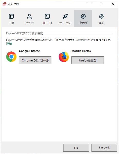Dismiss dialog with キャンセル button

point(104,148)
